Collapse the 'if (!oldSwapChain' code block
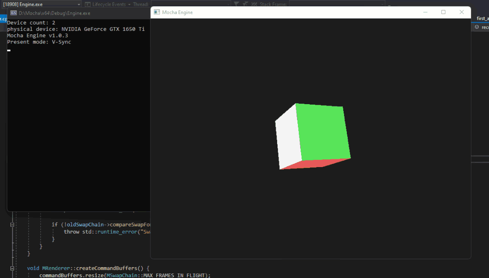 12,225
